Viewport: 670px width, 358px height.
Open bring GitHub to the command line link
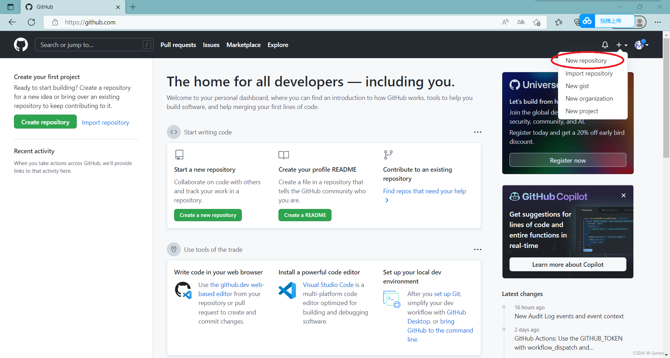[440, 330]
